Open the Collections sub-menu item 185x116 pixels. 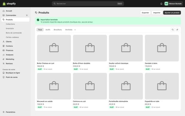pos(10,24)
